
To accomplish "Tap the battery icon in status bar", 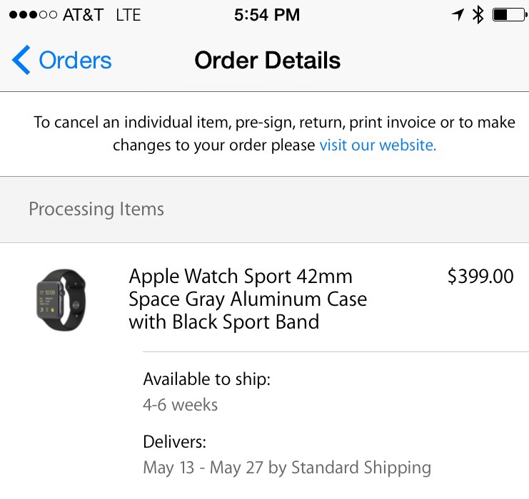I will point(510,15).
